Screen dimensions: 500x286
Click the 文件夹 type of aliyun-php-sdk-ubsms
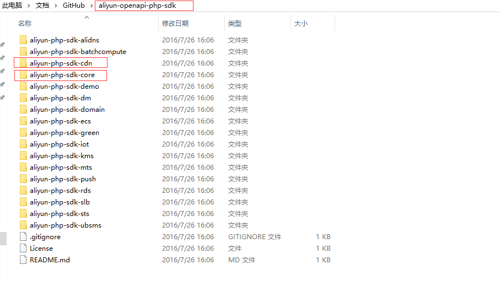[238, 225]
